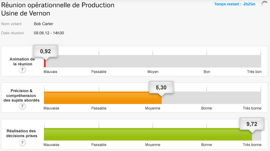Choose Très bon for Animation de la réunion

[x=261, y=61]
